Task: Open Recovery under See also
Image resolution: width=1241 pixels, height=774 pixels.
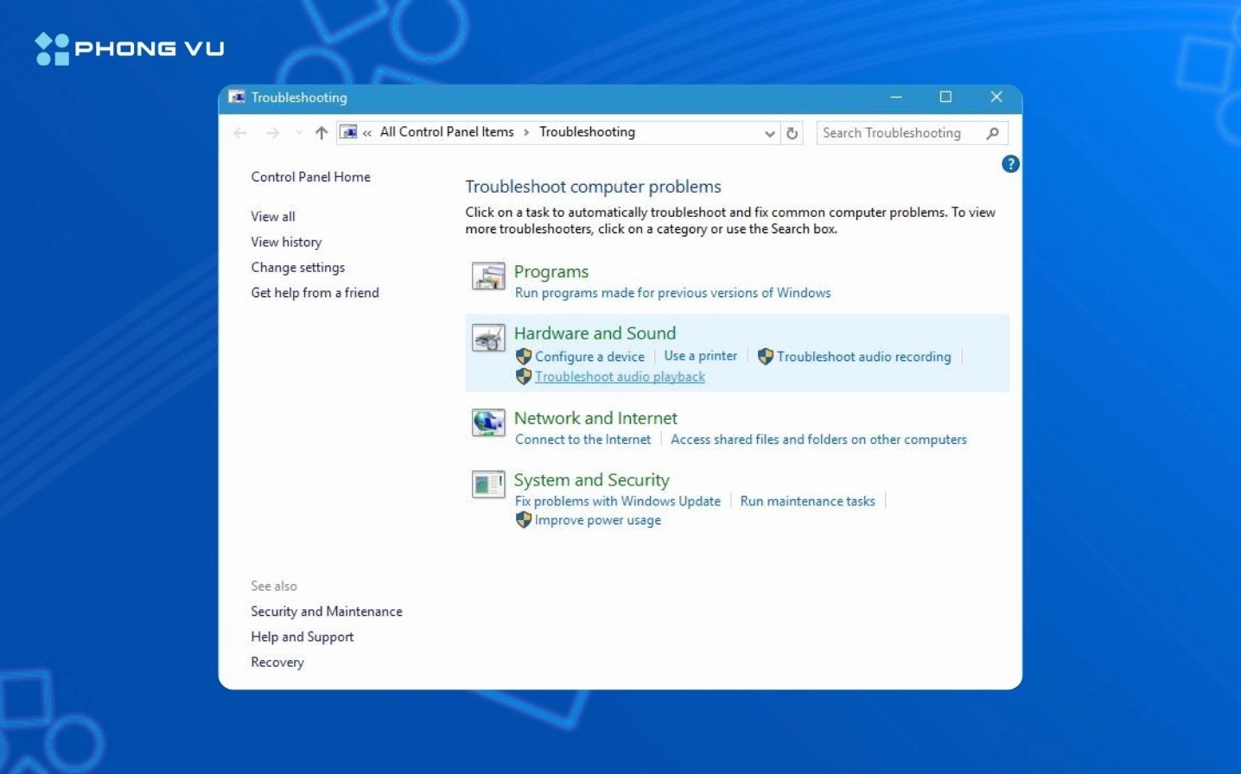Action: (x=277, y=663)
